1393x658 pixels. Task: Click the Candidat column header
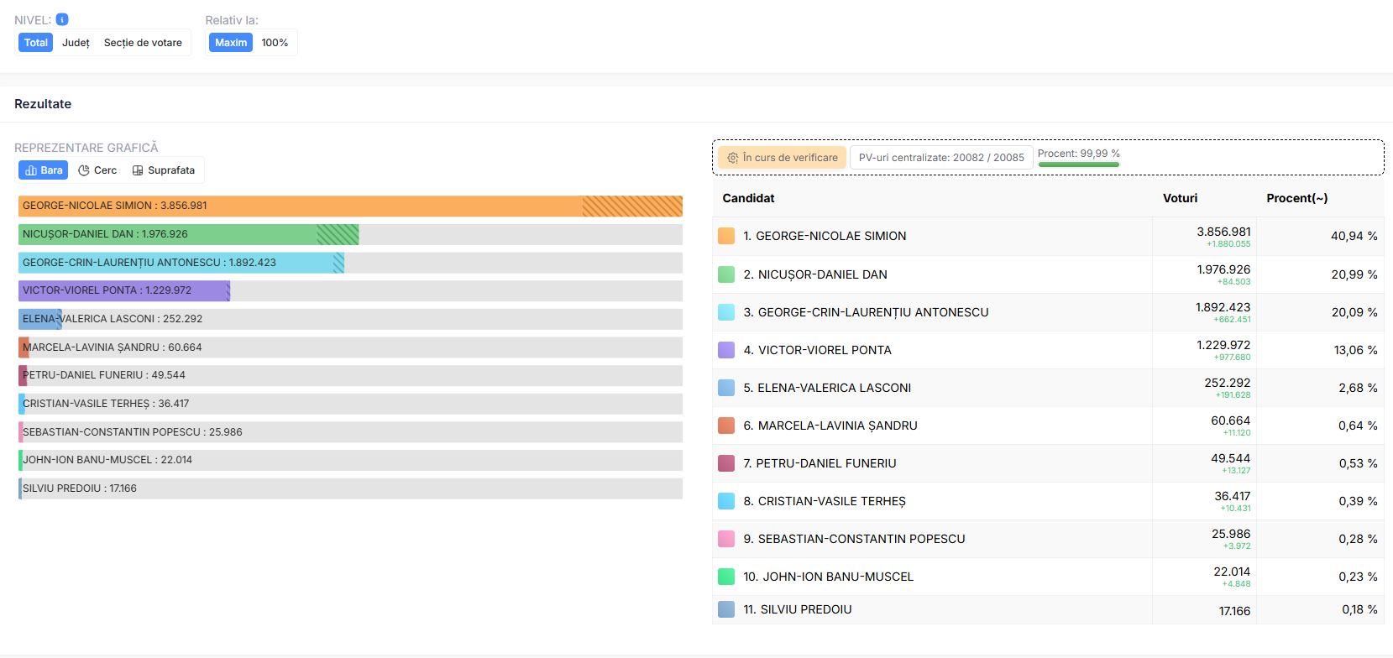tap(748, 198)
